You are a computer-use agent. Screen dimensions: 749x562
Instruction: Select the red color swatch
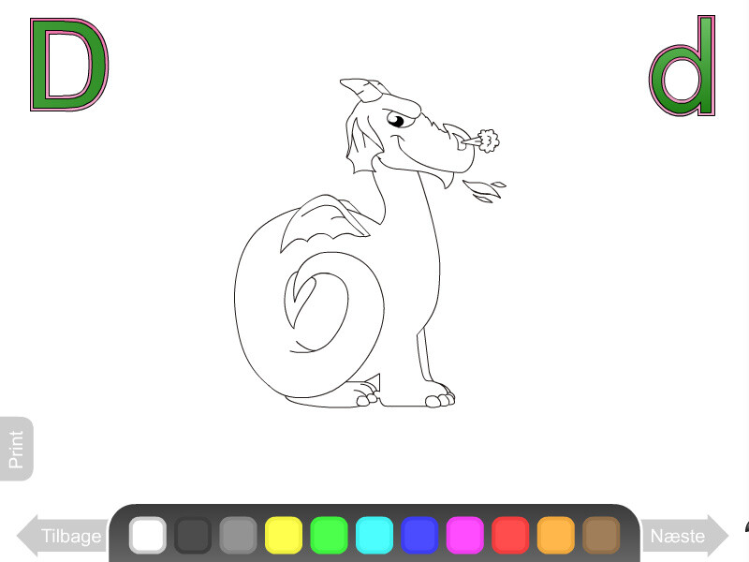point(510,535)
